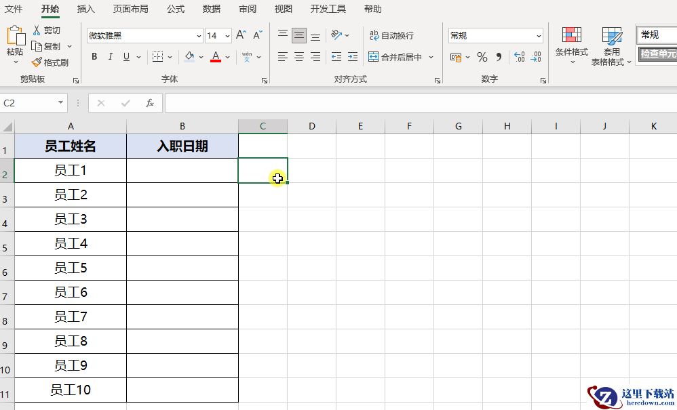
Task: Click the phonetic guide wén icon
Action: click(247, 57)
